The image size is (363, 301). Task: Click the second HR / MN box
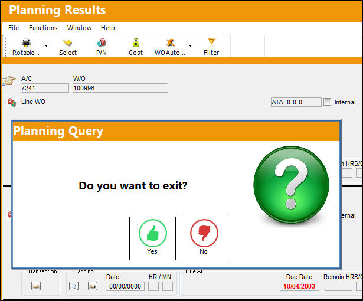pyautogui.click(x=168, y=286)
